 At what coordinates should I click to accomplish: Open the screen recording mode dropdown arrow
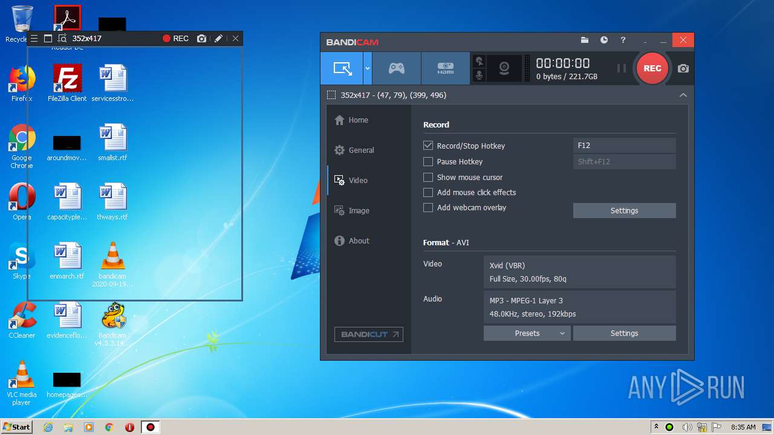coord(367,68)
